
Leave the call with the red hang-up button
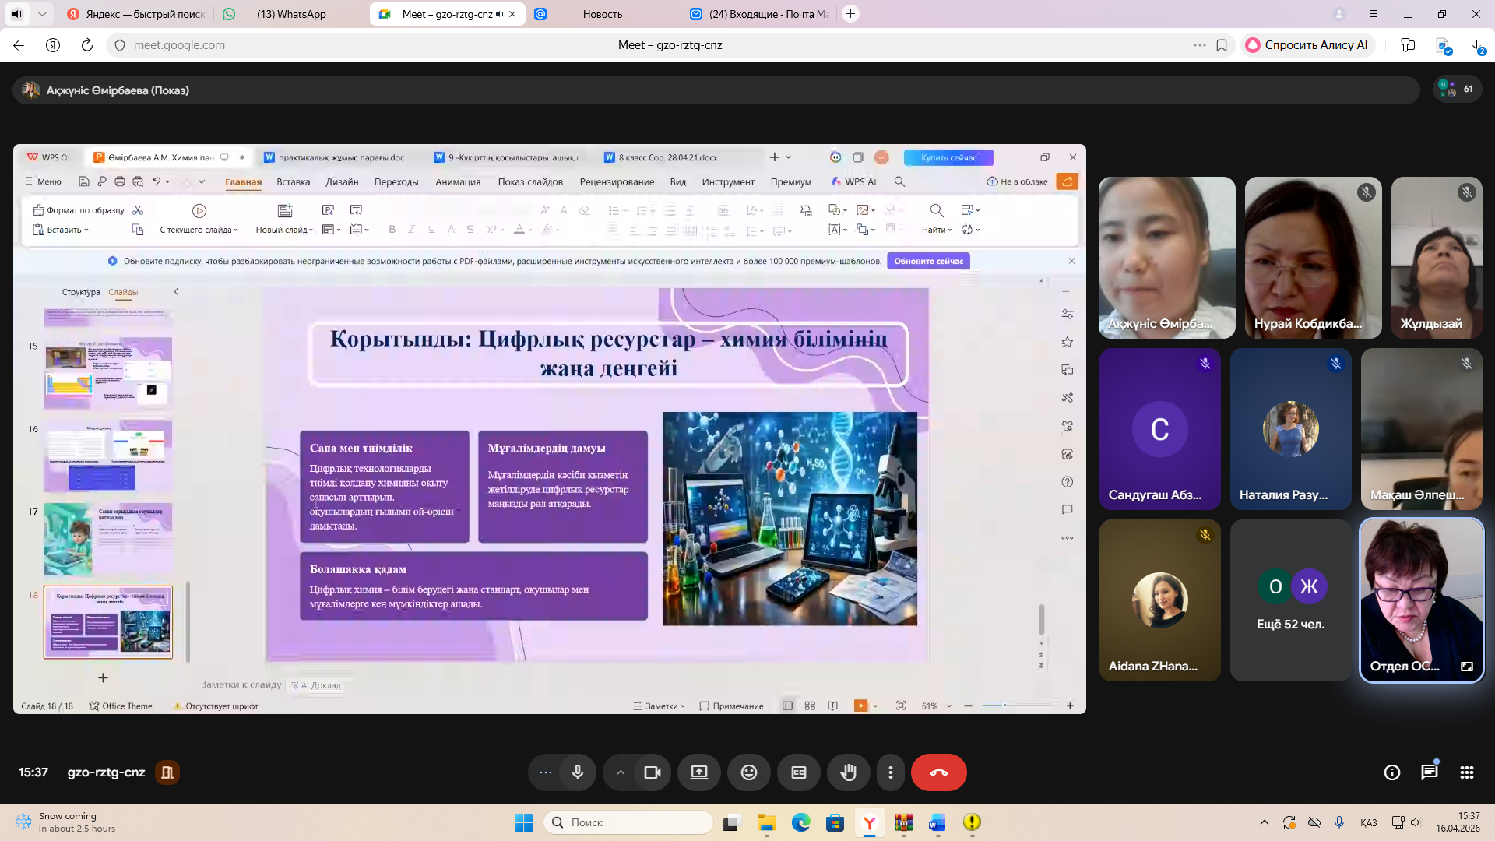(938, 772)
